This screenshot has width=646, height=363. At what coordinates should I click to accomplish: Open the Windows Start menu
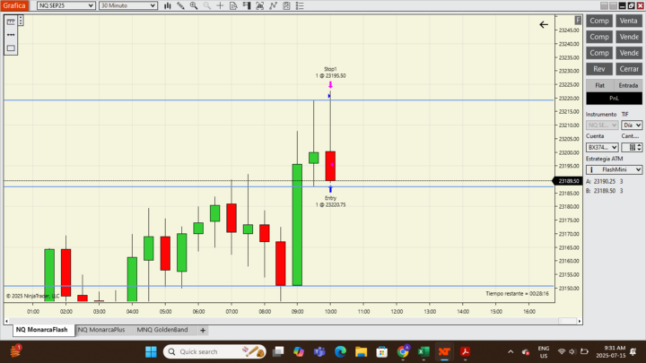pos(152,352)
